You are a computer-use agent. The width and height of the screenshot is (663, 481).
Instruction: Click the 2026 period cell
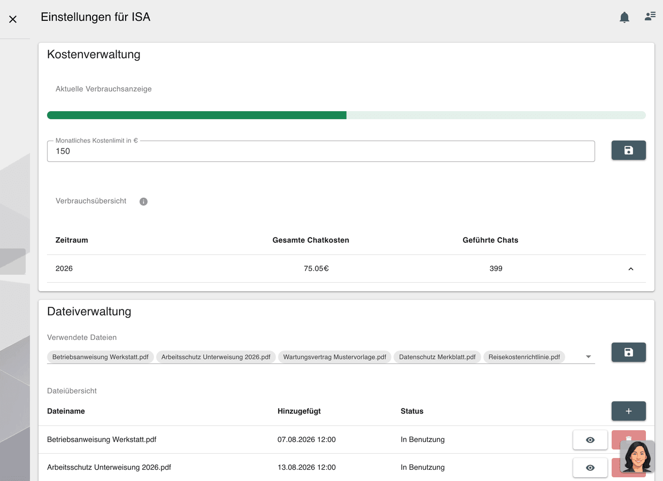point(64,268)
